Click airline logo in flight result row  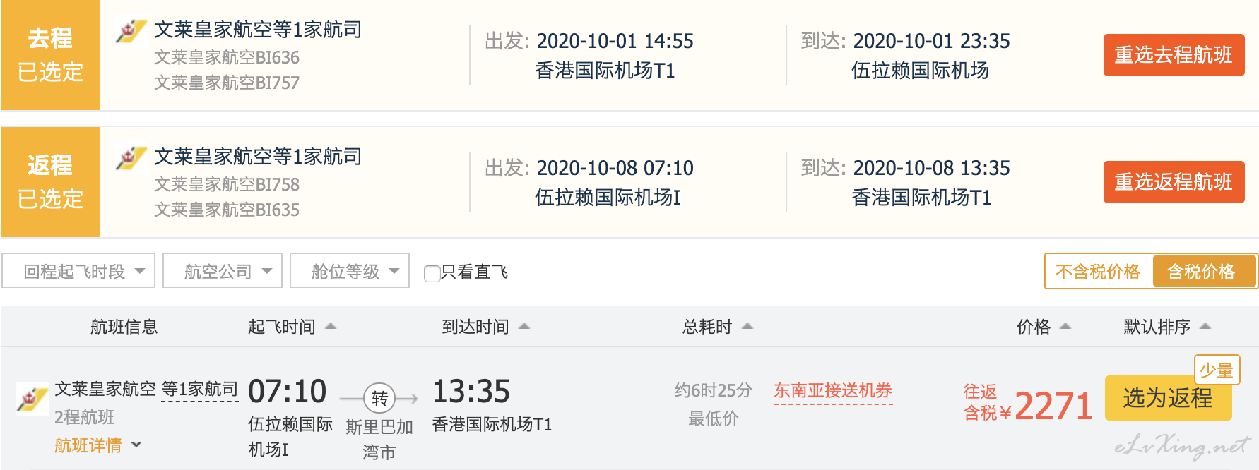click(32, 399)
